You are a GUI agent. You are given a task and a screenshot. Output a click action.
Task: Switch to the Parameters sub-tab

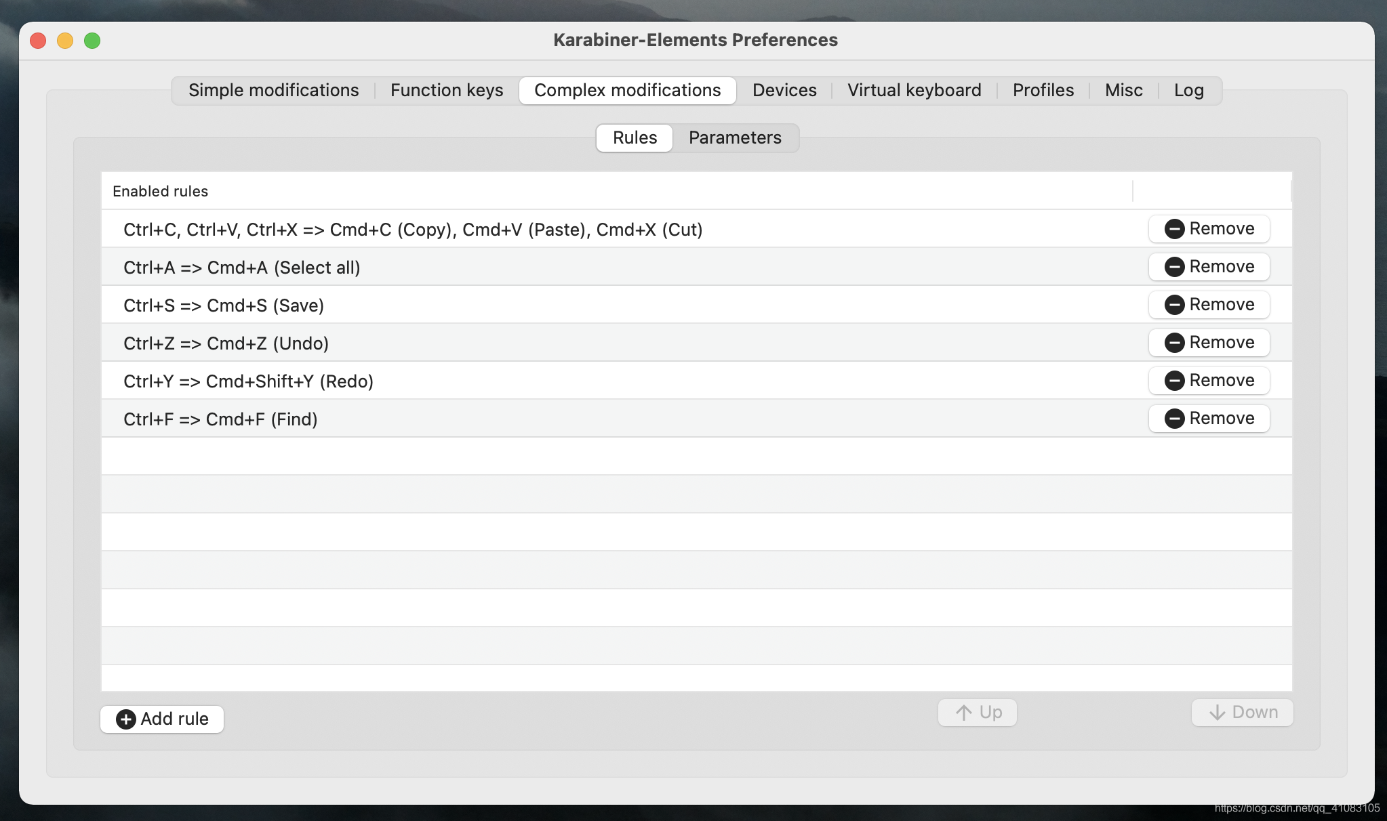[x=735, y=138]
